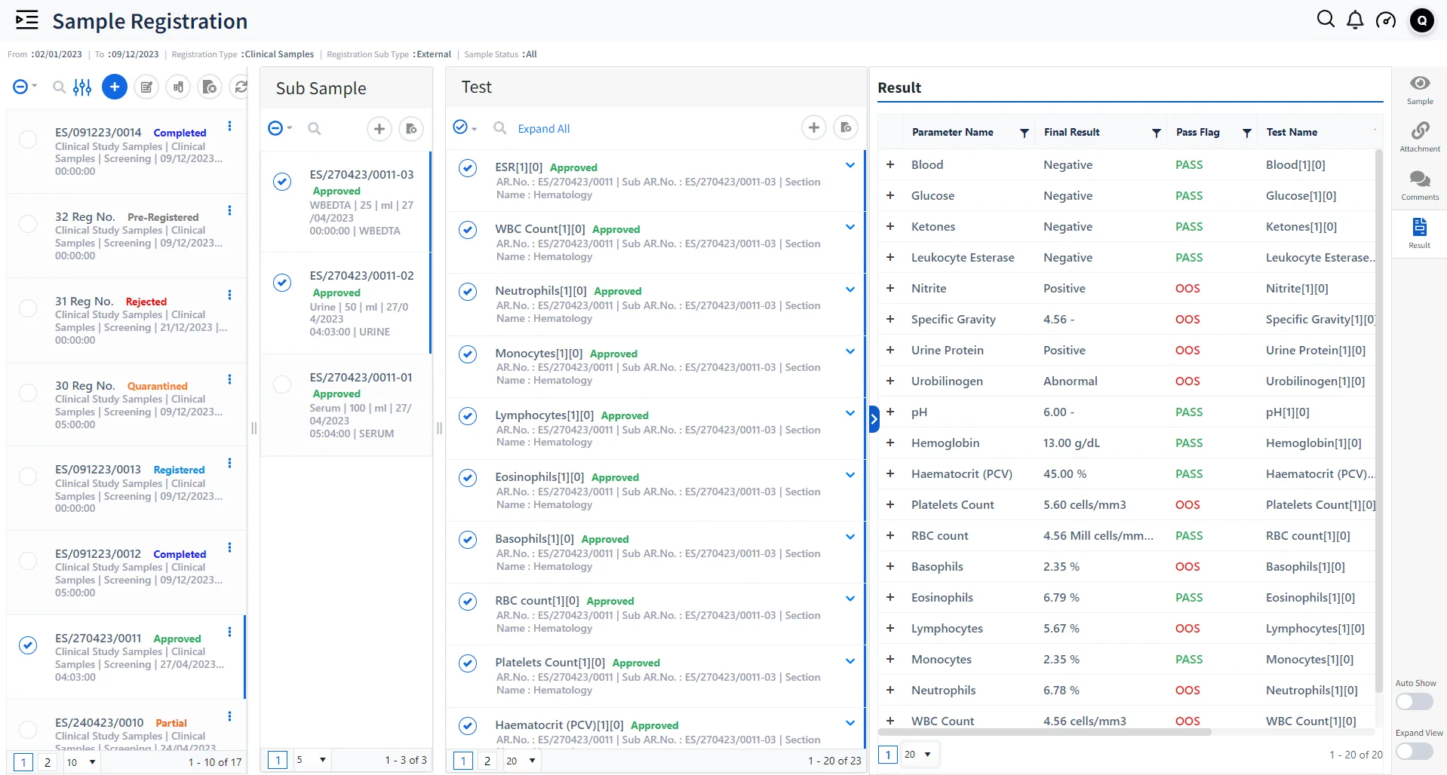Open Test selection dropdown

pos(465,127)
